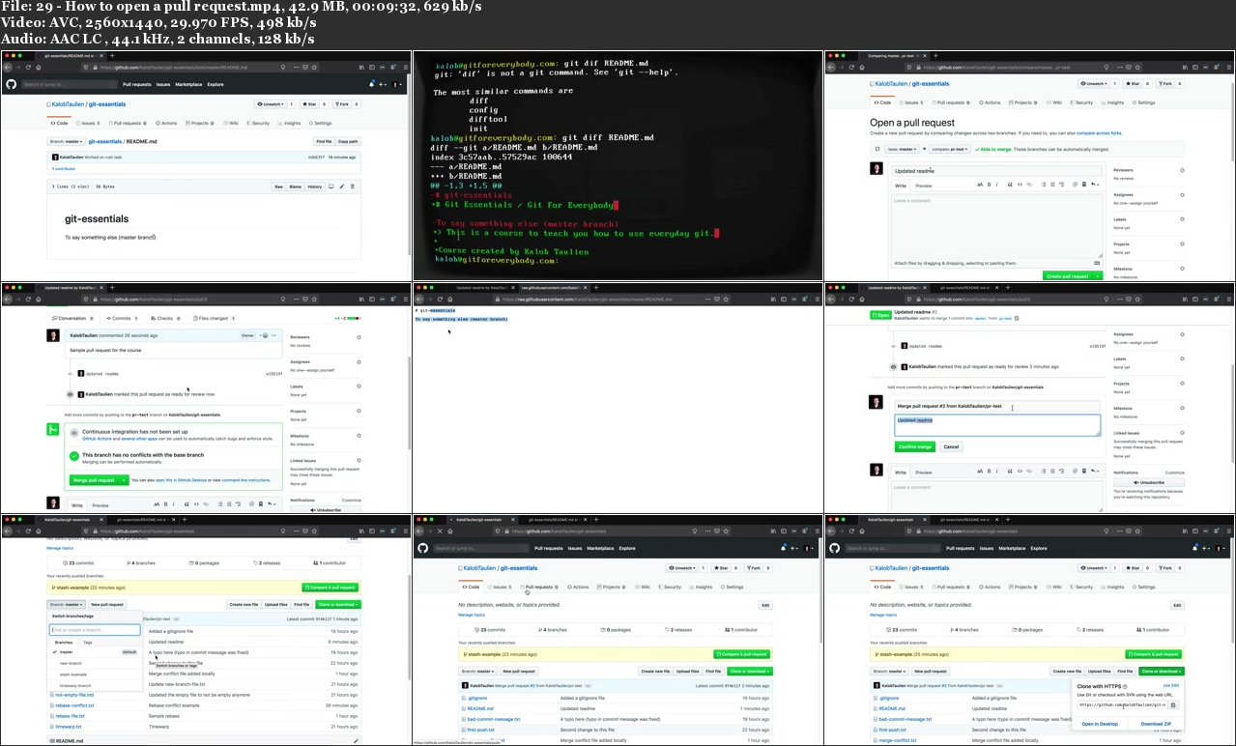Click code icon in Confirm merge frame's comment toolbar
The width and height of the screenshot is (1236, 746).
pyautogui.click(x=1020, y=473)
